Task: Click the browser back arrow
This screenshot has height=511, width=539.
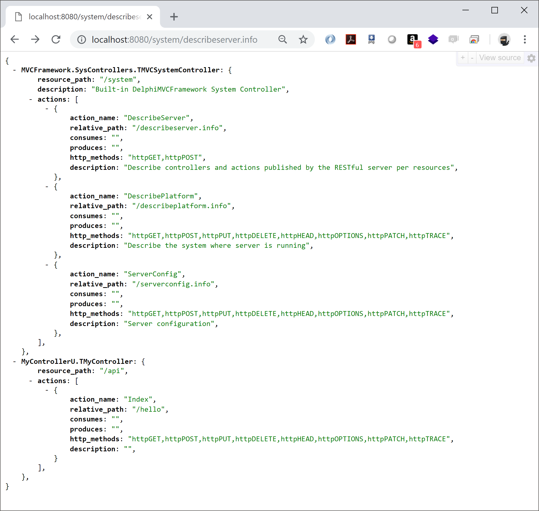Action: click(15, 40)
